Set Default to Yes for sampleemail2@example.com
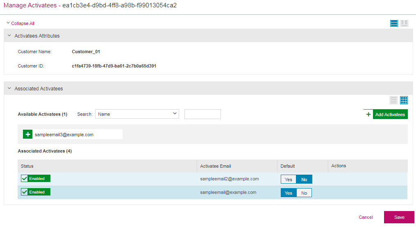 click(289, 180)
